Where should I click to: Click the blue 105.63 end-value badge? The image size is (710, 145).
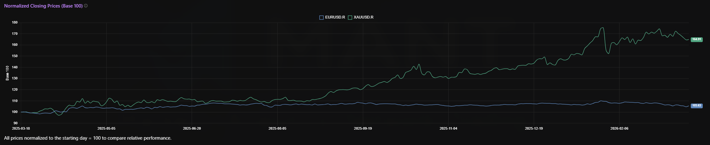696,106
